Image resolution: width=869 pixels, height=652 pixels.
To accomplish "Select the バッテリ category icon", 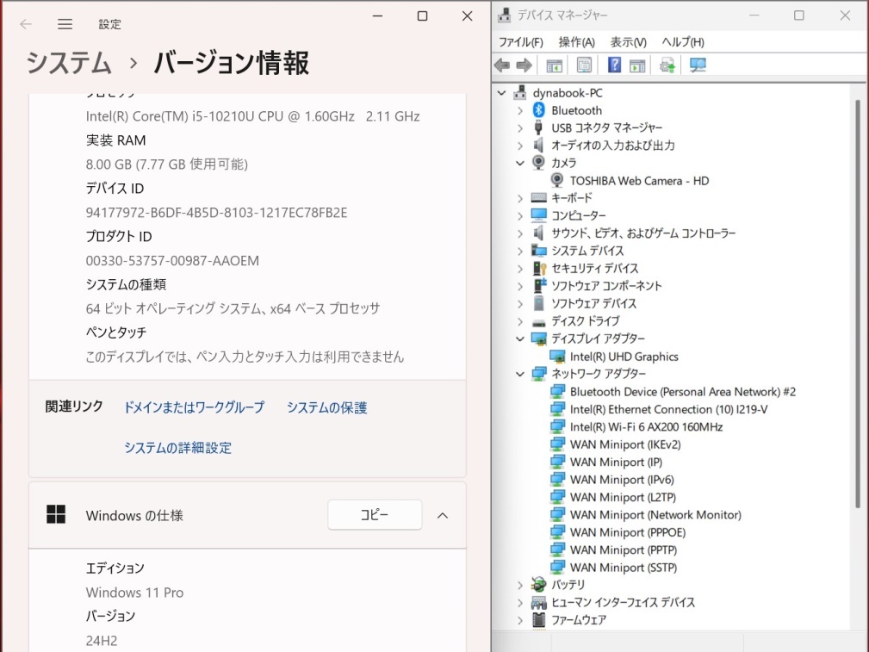I will click(538, 584).
